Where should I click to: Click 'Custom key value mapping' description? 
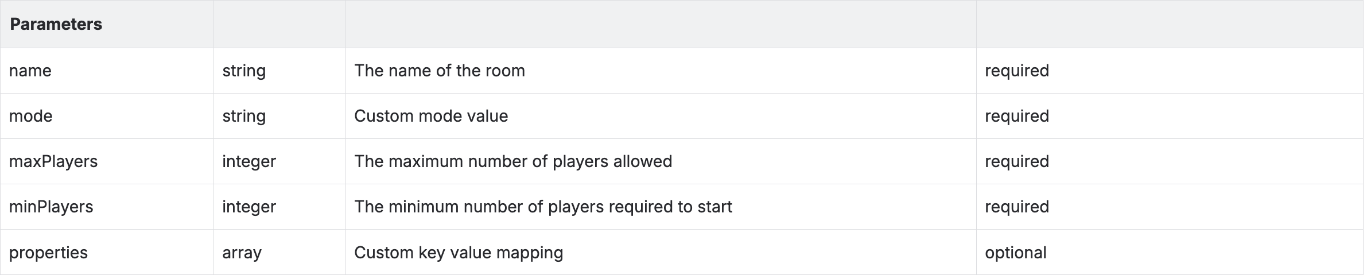pyautogui.click(x=459, y=253)
